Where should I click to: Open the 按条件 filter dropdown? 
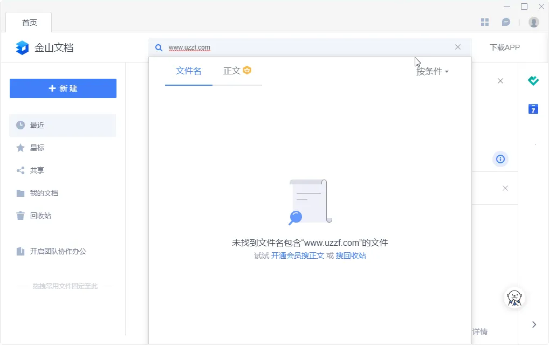pyautogui.click(x=432, y=71)
